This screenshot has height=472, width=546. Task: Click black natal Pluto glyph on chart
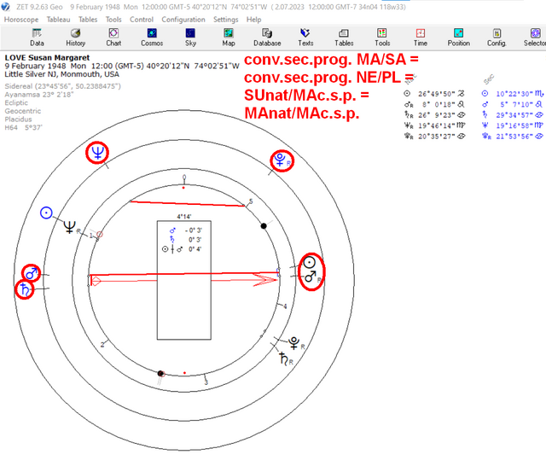click(x=294, y=343)
